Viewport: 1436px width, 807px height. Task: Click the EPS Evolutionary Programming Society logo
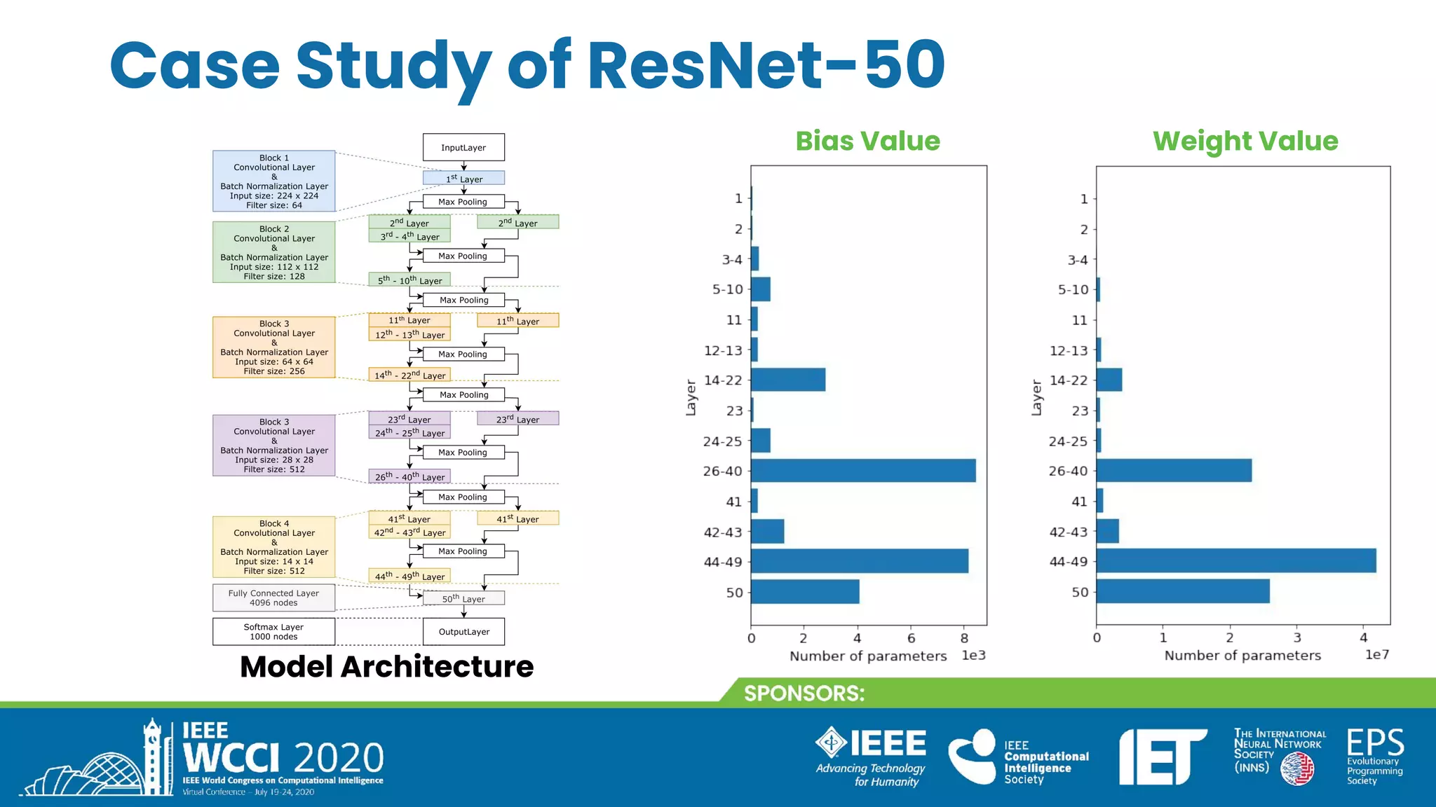point(1374,757)
